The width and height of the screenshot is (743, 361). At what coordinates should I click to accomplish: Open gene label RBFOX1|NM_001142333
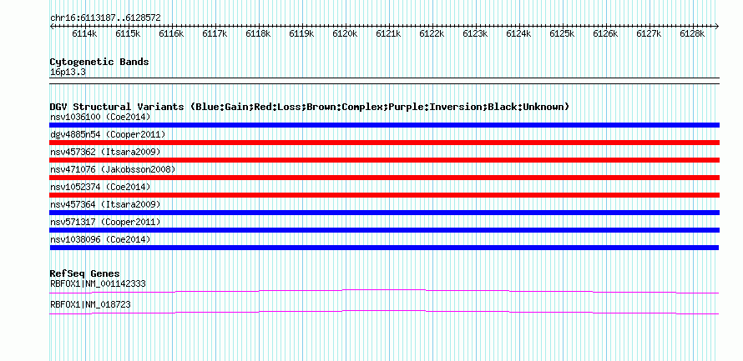coord(98,283)
